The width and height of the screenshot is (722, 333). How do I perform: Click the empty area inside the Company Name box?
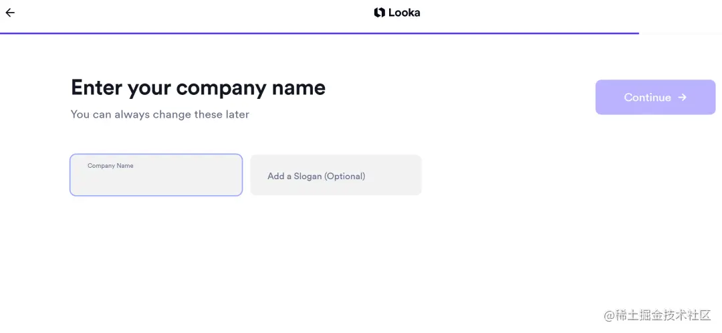[156, 182]
